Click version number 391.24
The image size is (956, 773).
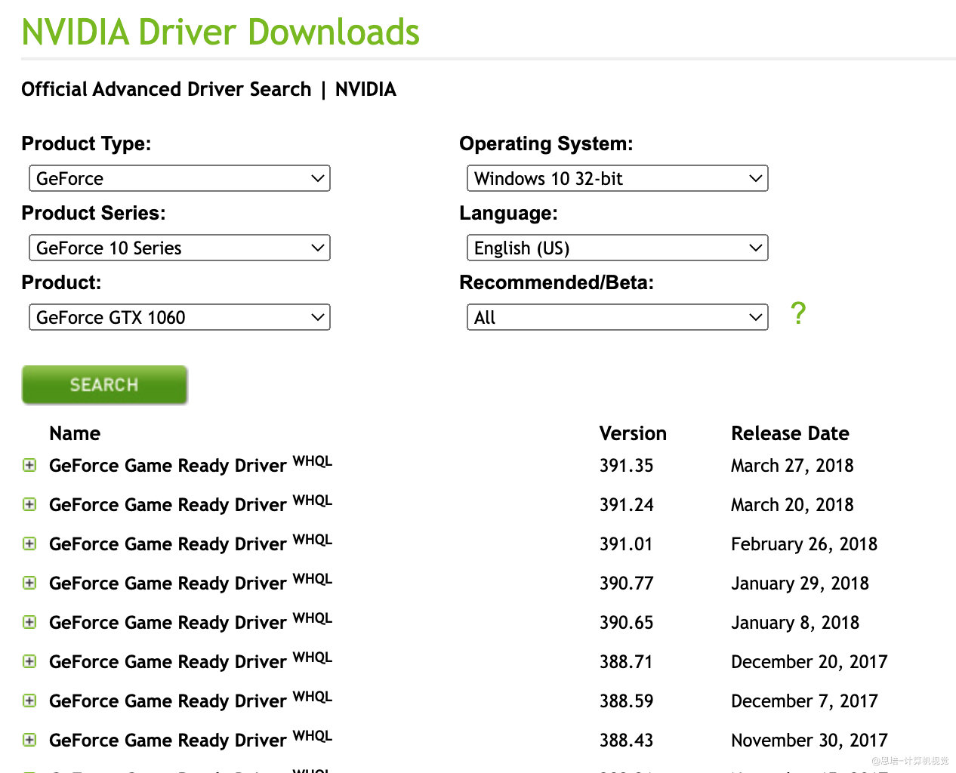626,505
